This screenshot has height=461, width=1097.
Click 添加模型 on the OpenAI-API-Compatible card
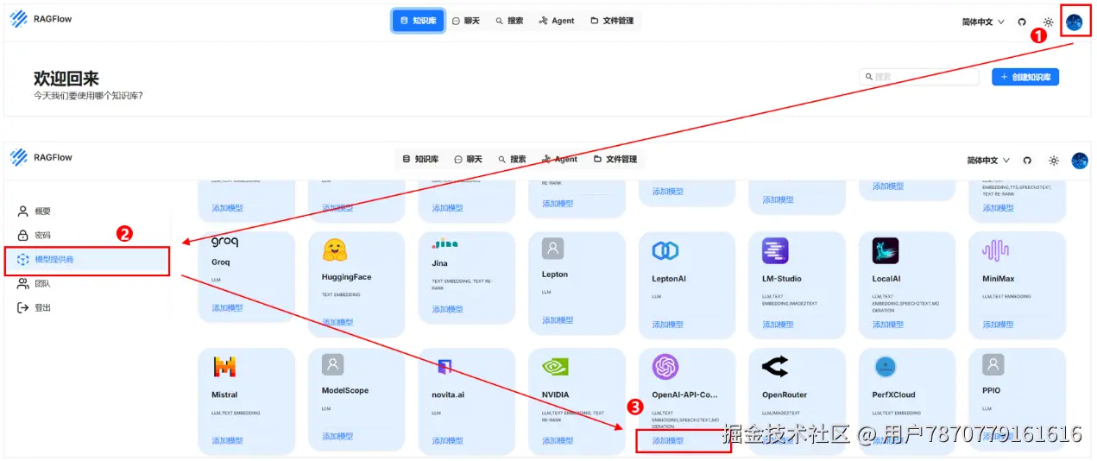click(667, 440)
